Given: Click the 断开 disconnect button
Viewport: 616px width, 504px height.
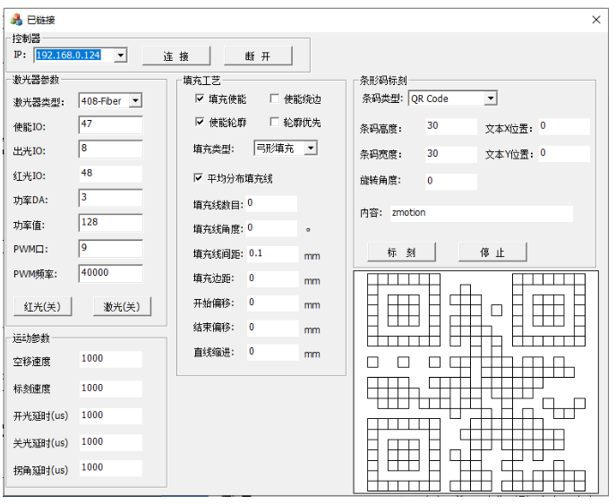Looking at the screenshot, I should click(x=258, y=56).
